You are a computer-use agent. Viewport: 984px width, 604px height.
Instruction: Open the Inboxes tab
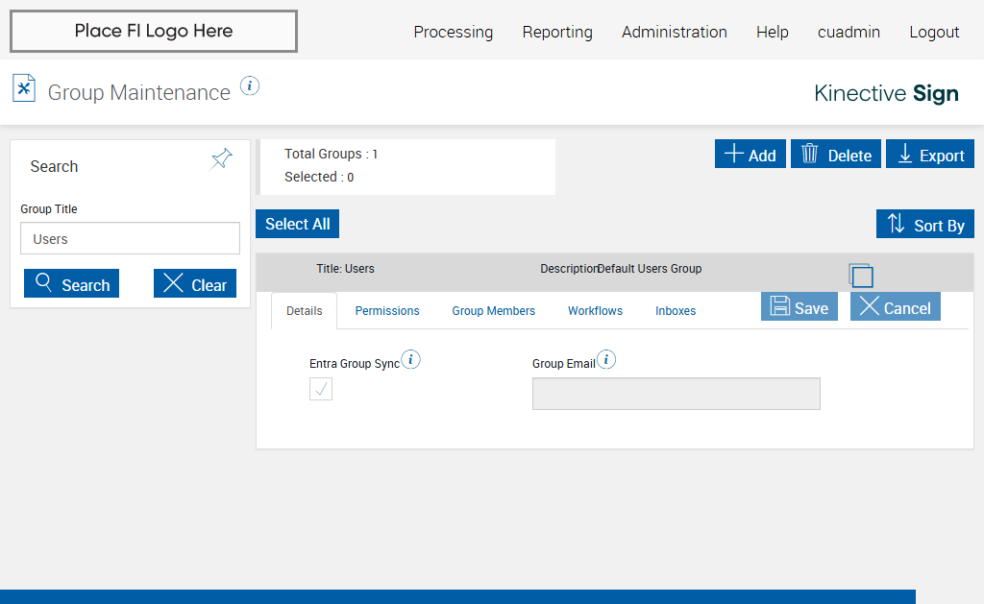(676, 311)
